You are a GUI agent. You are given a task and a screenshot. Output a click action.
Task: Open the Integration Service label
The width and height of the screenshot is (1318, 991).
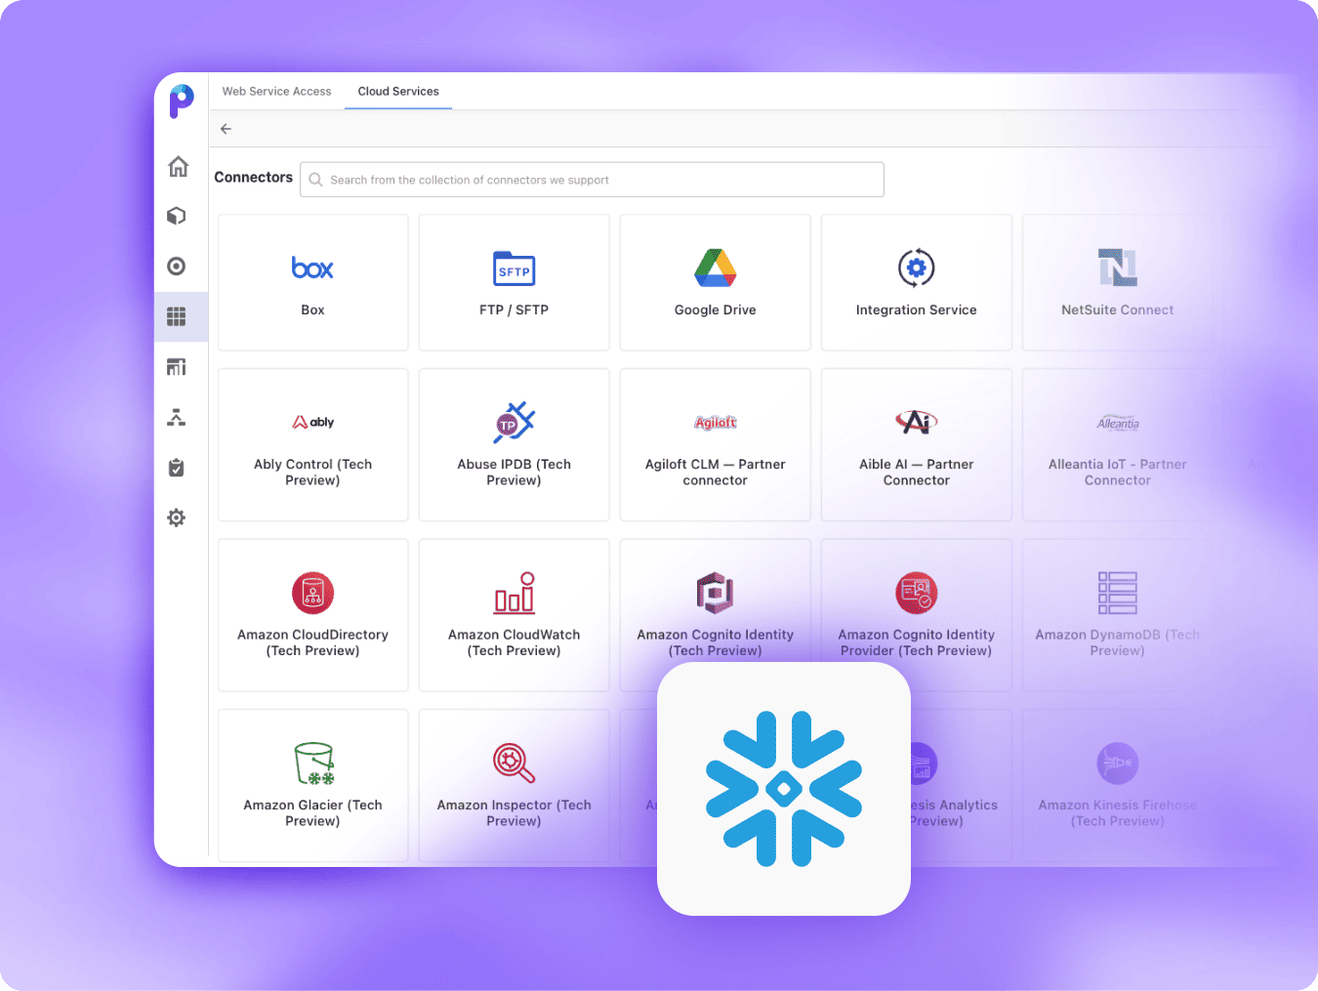917,310
